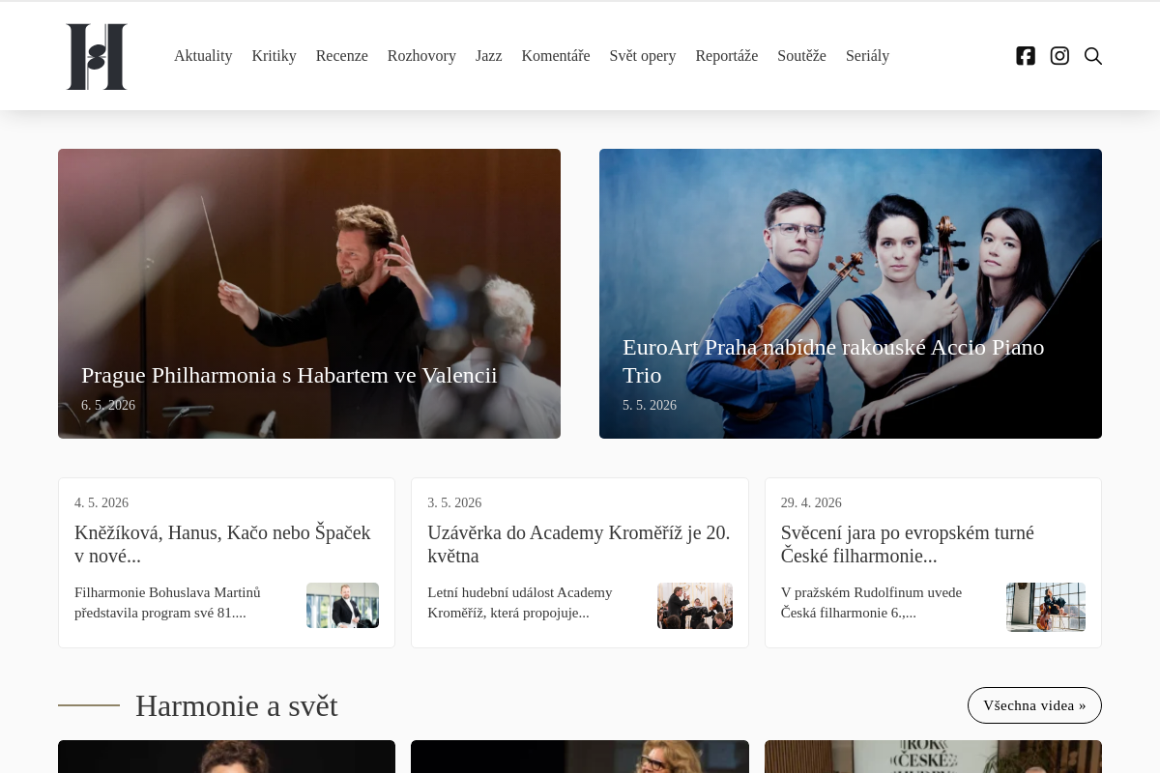Image resolution: width=1160 pixels, height=773 pixels.
Task: Open the Soutěže menu item
Action: click(x=801, y=56)
